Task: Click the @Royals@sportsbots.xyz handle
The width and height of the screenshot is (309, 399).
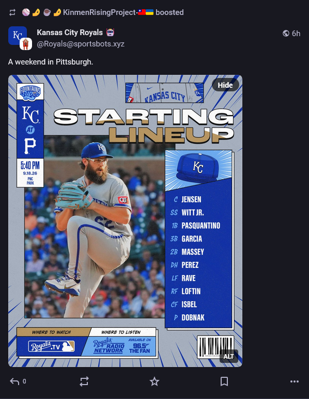Action: [81, 44]
